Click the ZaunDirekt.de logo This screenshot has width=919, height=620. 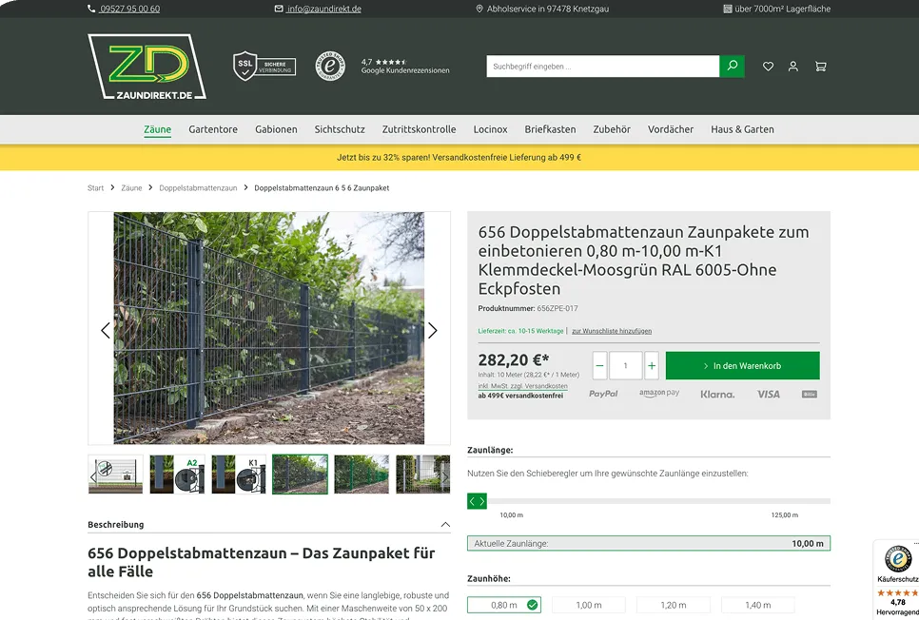147,67
